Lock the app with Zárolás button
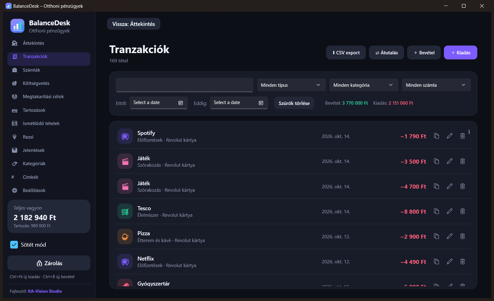This screenshot has height=301, width=494. pos(49,263)
